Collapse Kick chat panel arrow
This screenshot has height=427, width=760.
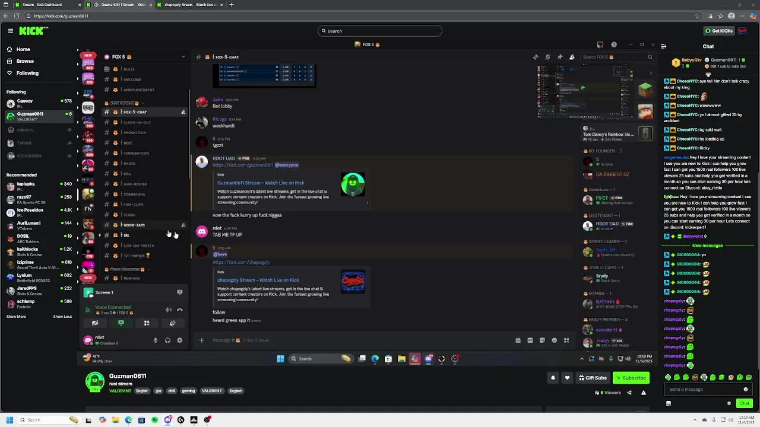click(x=663, y=46)
